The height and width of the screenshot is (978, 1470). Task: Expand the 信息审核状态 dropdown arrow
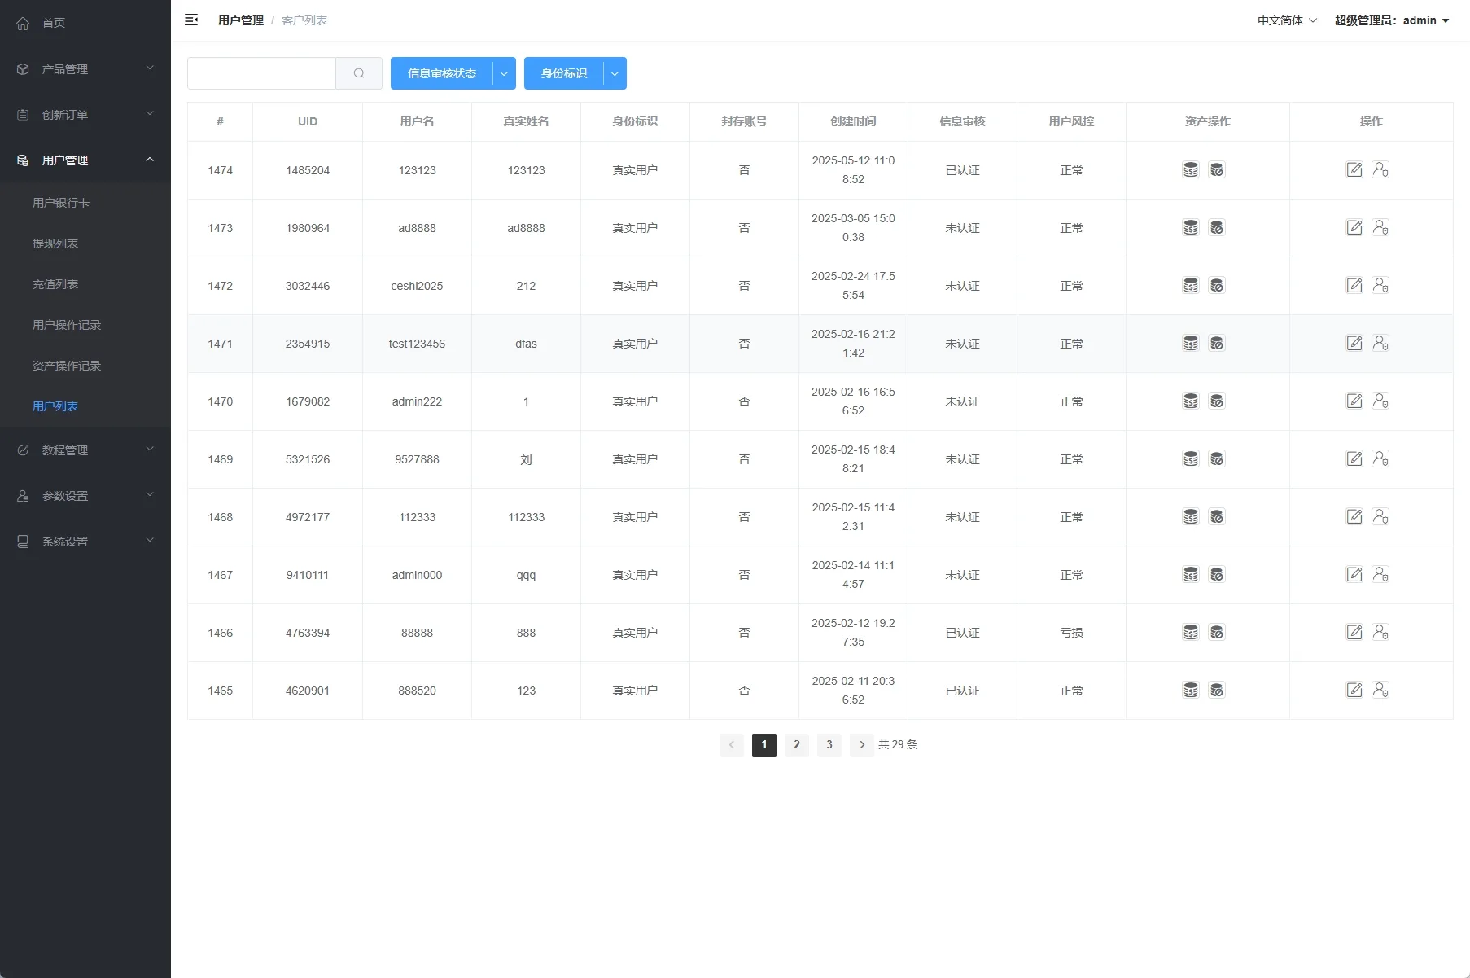(504, 72)
